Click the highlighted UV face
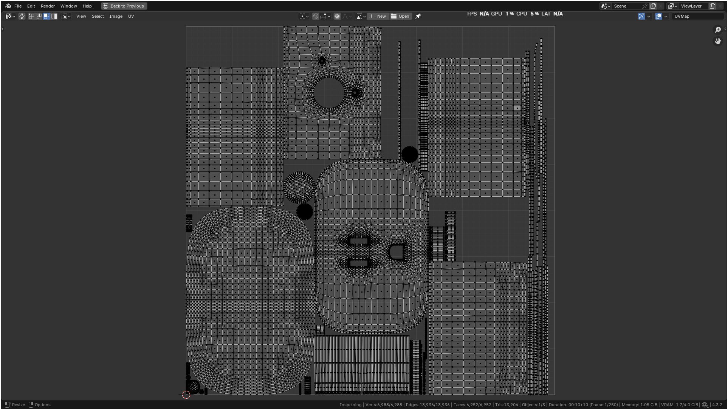Image resolution: width=728 pixels, height=410 pixels. click(x=517, y=108)
